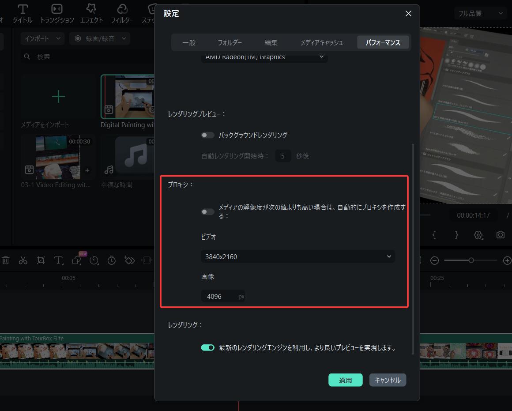Open the crop tool on the timeline toolbar
512x411 pixels.
pyautogui.click(x=41, y=260)
